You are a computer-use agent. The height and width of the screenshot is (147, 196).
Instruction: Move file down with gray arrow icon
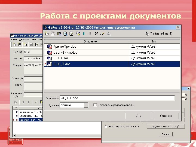tap(90, 33)
